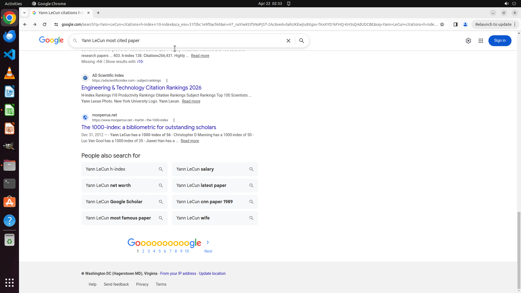
Task: Open more options for monperrus.net result
Action: (174, 120)
